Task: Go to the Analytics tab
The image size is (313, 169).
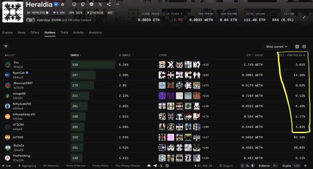Action: point(95,32)
